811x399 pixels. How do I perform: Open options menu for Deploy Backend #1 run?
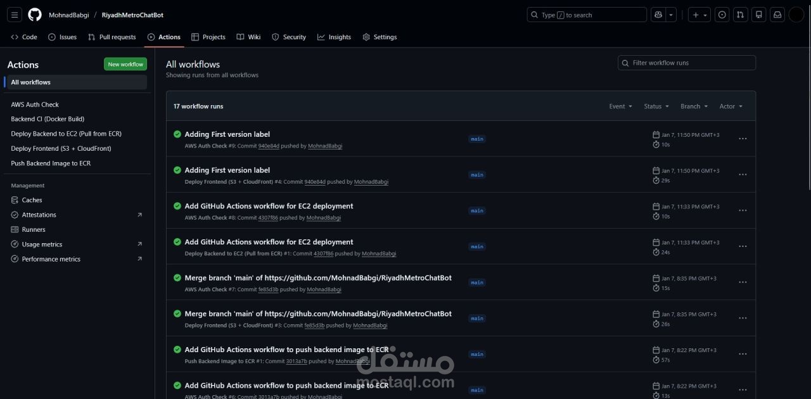point(743,246)
